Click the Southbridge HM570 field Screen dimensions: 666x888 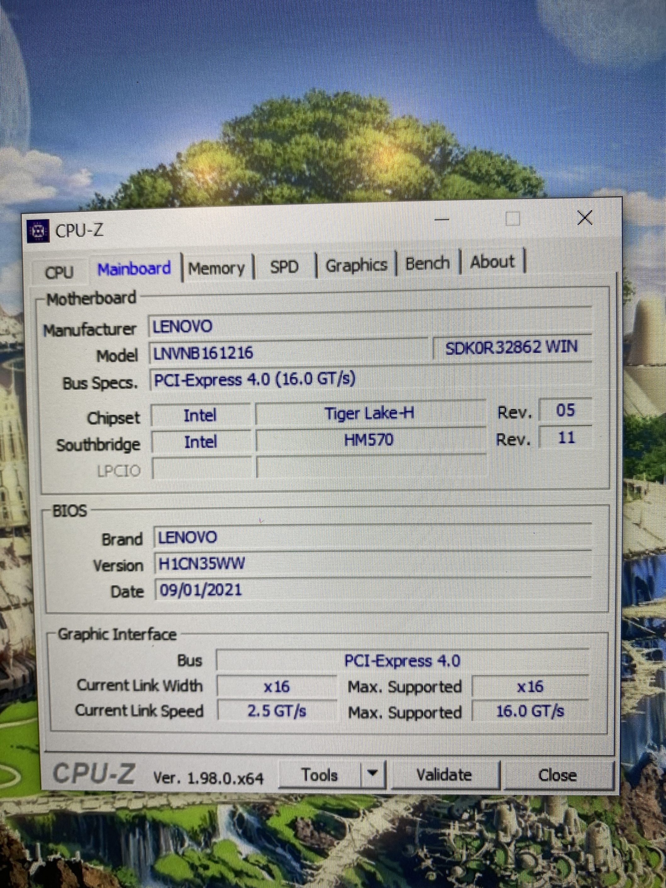coord(368,441)
